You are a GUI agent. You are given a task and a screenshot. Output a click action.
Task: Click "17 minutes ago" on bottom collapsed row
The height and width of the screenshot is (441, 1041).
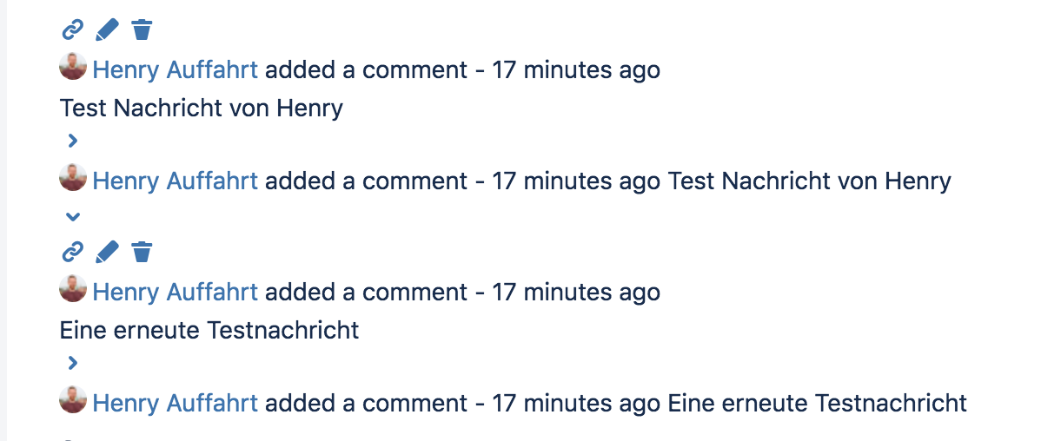click(576, 403)
